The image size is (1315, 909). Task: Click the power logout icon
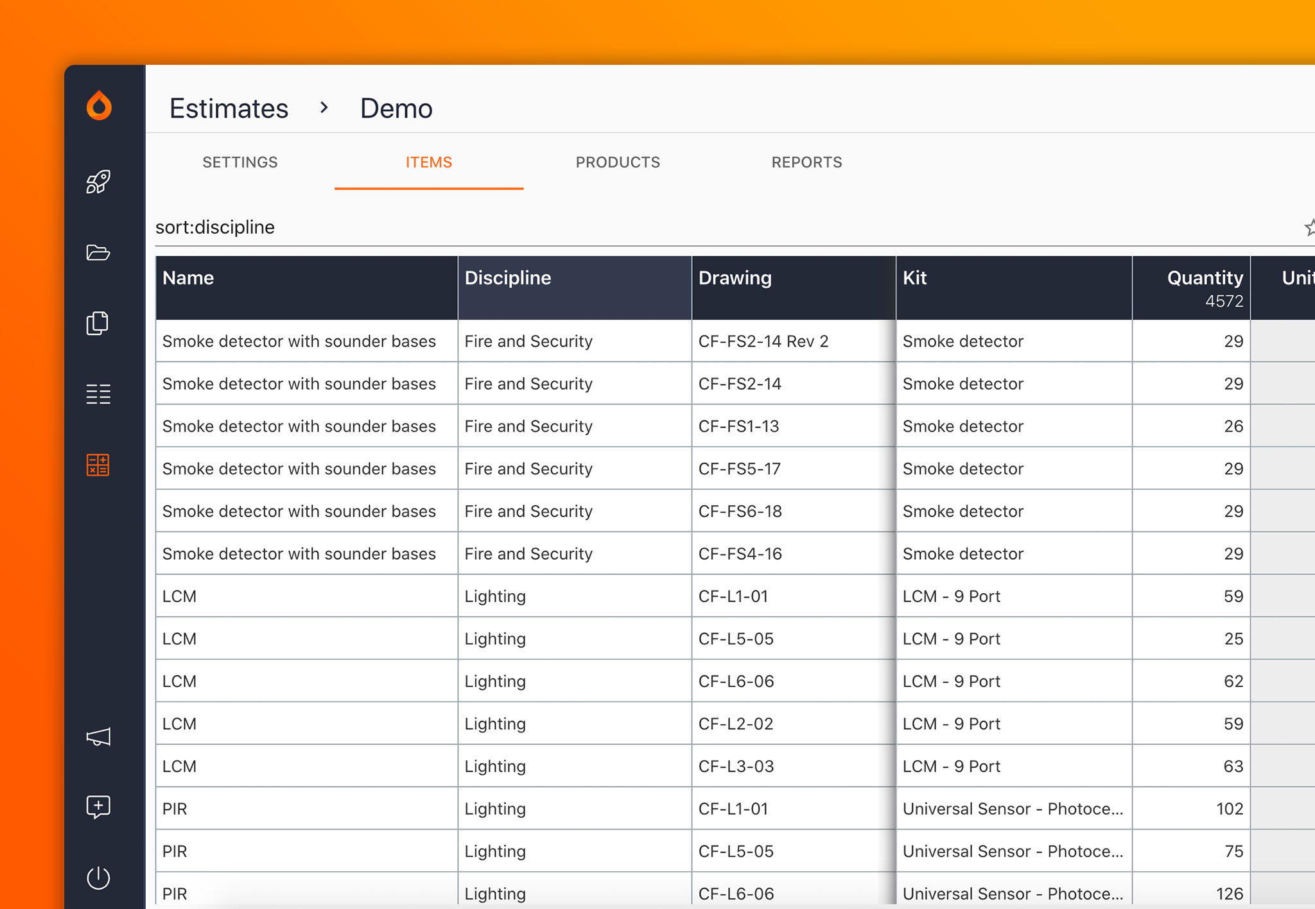coord(98,878)
